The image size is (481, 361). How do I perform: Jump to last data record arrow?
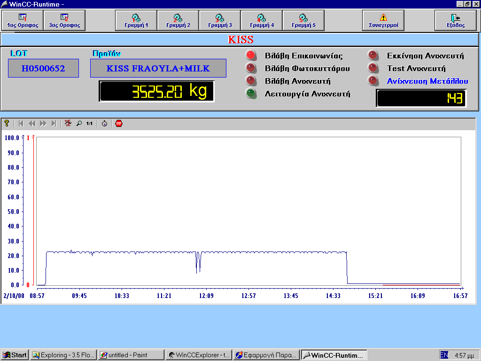click(54, 124)
